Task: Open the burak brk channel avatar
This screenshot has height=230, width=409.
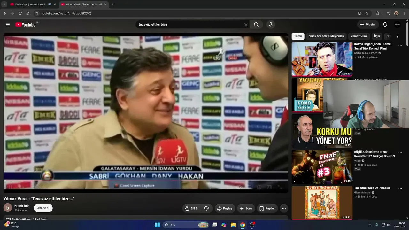Action: click(x=8, y=208)
